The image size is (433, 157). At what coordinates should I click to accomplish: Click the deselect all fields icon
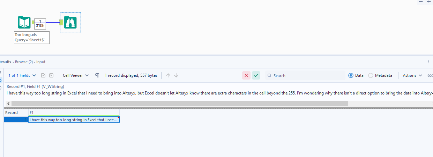51,75
